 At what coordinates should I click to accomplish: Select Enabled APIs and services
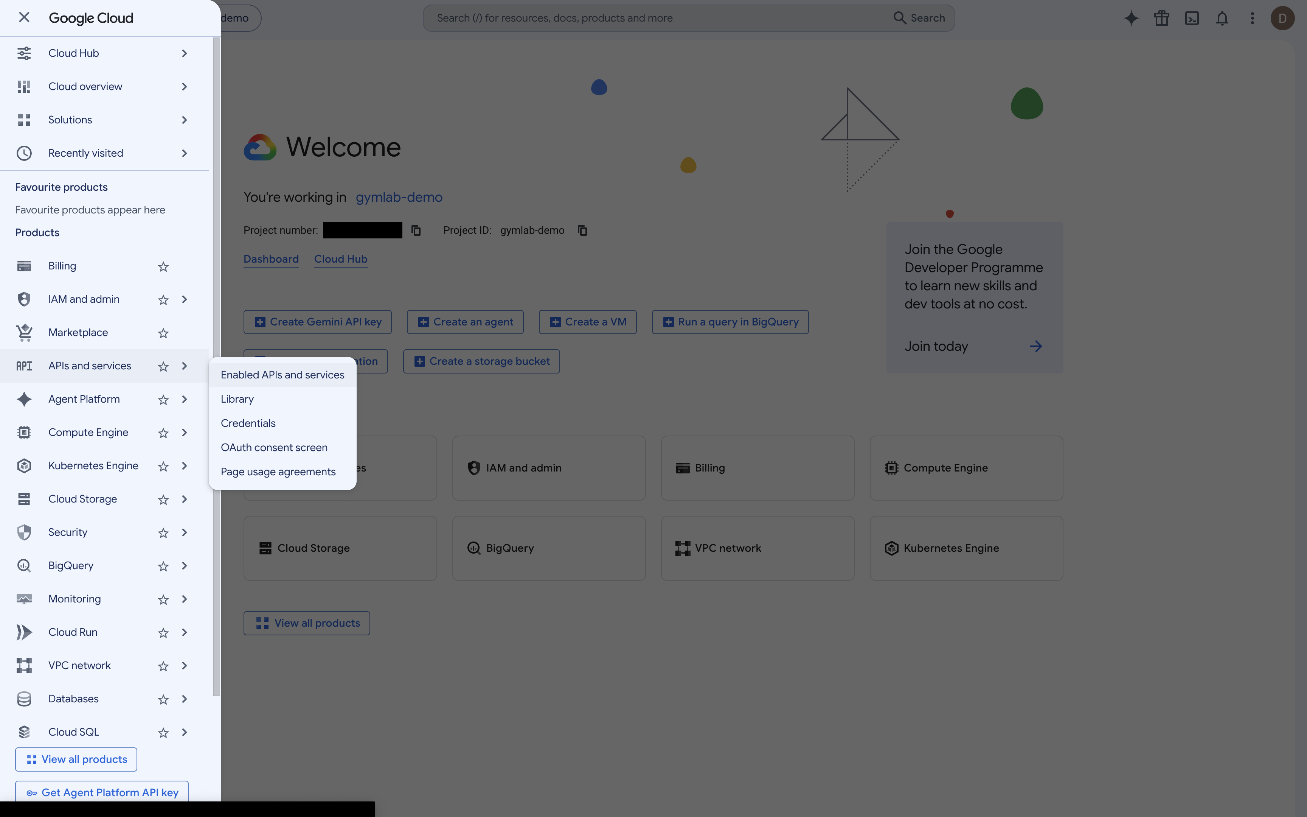pos(283,375)
